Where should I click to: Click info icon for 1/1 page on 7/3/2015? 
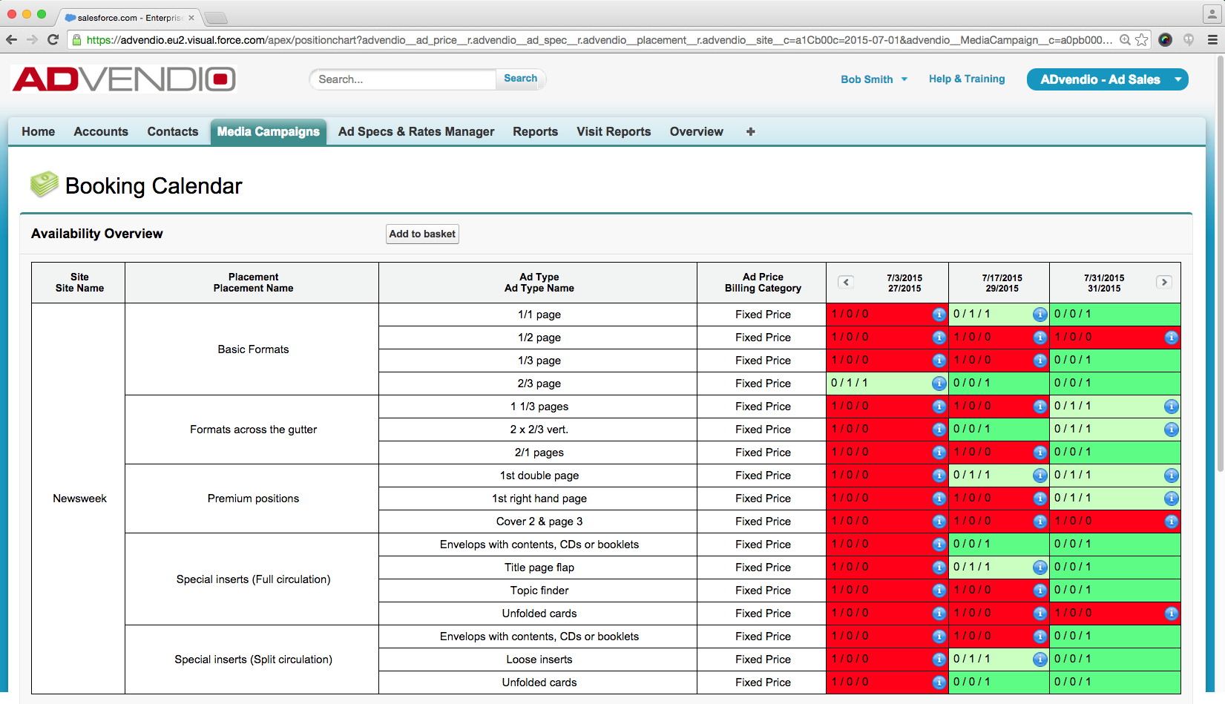939,315
